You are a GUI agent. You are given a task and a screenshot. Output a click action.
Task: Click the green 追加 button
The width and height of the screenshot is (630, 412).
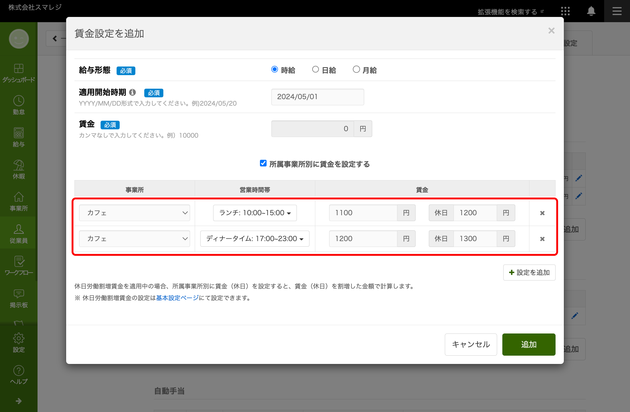[x=528, y=345]
